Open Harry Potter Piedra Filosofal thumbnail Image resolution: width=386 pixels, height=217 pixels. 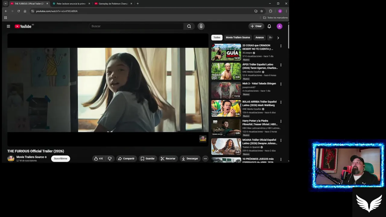tap(226, 127)
